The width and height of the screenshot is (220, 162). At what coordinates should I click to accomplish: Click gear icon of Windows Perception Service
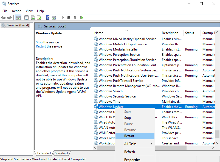click(96, 54)
